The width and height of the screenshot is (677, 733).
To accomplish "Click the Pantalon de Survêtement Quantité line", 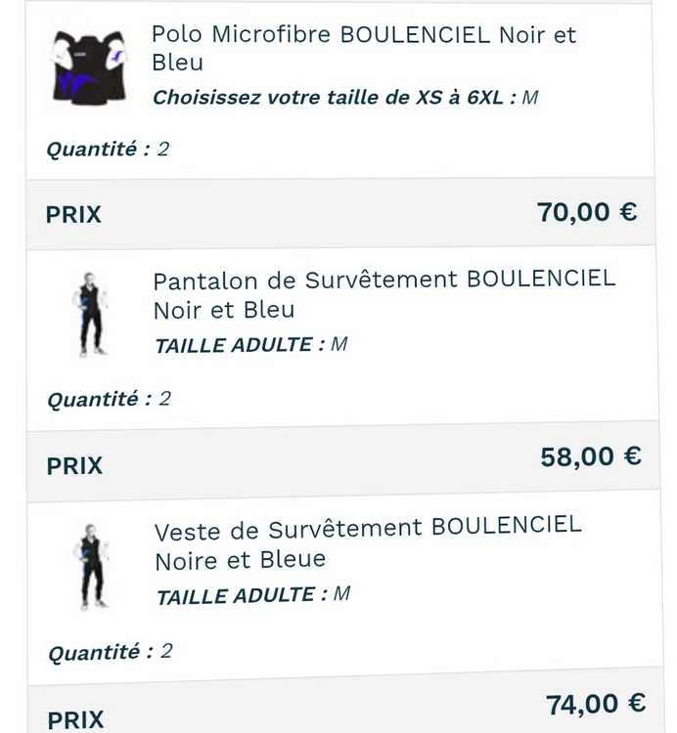I will tap(109, 399).
